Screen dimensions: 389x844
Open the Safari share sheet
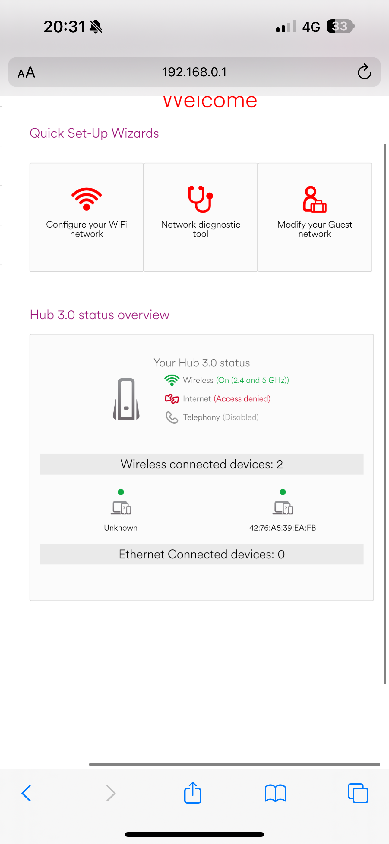(x=192, y=793)
